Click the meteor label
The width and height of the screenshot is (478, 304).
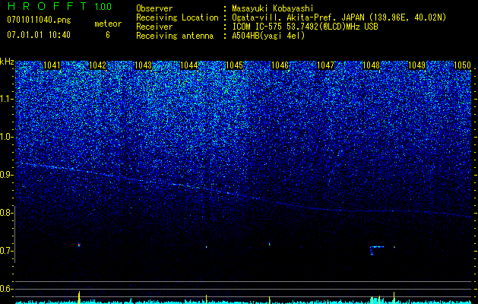click(x=108, y=24)
